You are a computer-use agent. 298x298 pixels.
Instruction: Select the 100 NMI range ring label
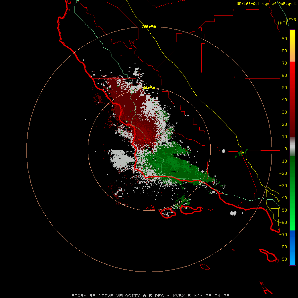[149, 26]
